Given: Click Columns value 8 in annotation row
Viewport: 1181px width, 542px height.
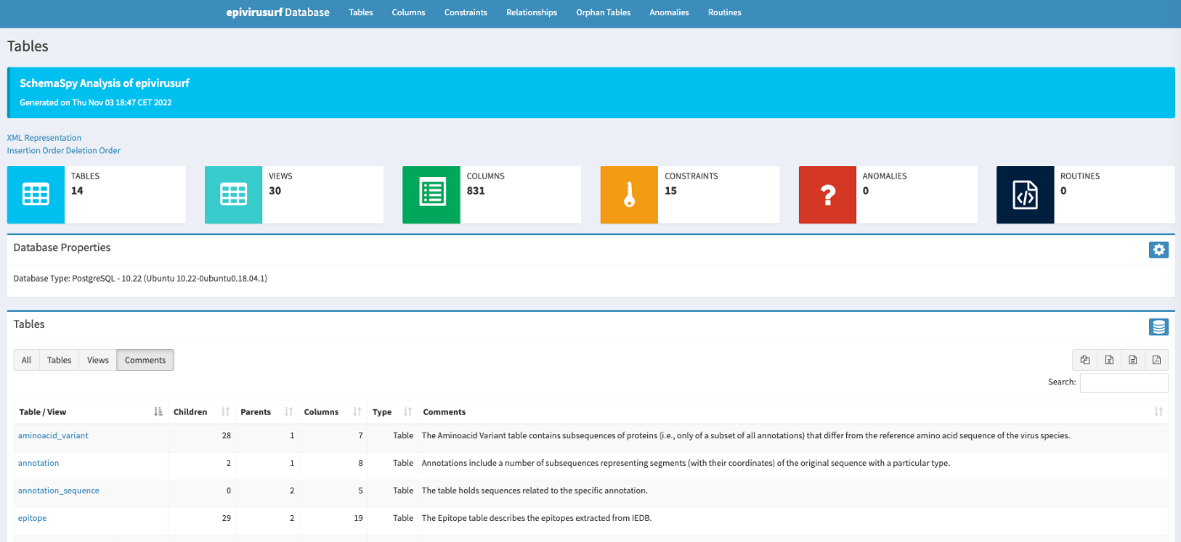Looking at the screenshot, I should [360, 463].
